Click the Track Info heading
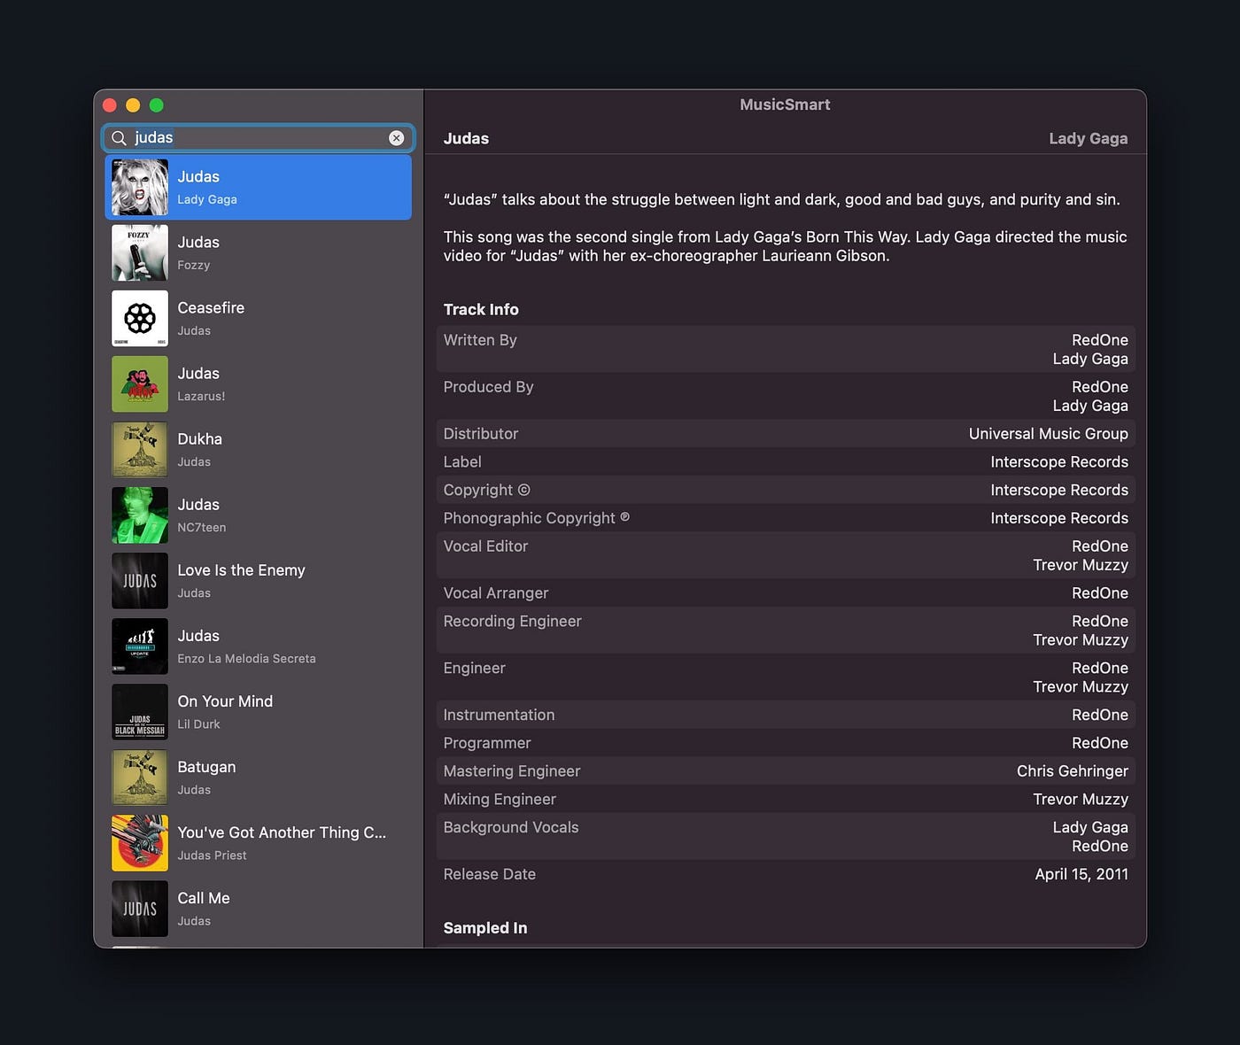 [481, 309]
